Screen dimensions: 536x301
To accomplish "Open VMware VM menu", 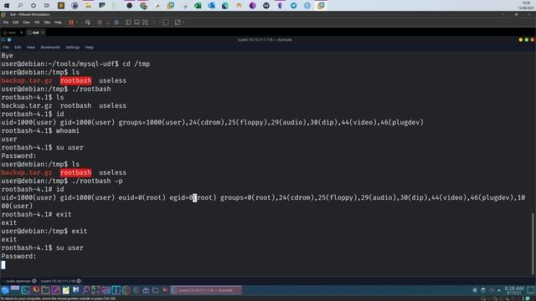I will click(x=37, y=23).
